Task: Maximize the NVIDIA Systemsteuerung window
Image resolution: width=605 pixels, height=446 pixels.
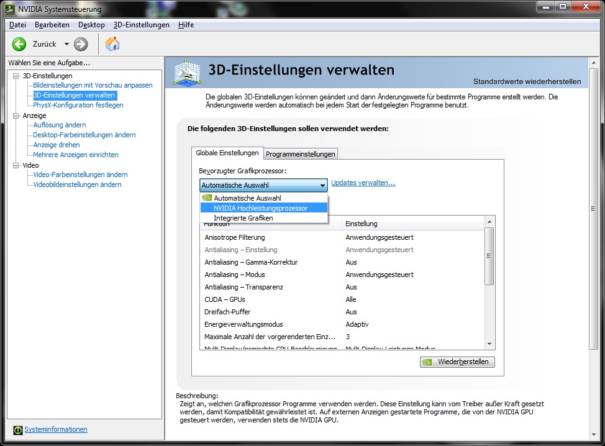Action: tap(563, 7)
